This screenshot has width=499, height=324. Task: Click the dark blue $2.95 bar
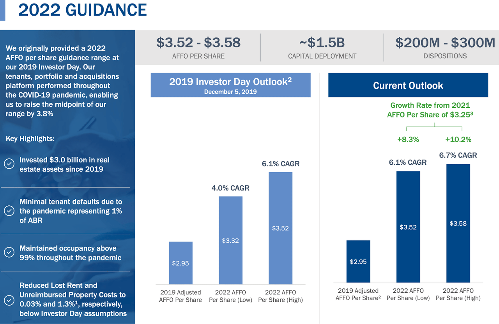(x=358, y=261)
